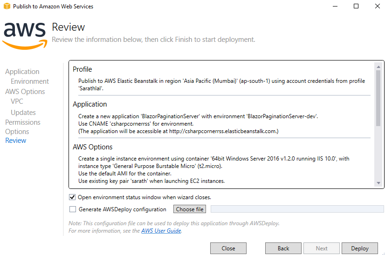Enable Generate AWSDeploy configuration checkbox

72,209
